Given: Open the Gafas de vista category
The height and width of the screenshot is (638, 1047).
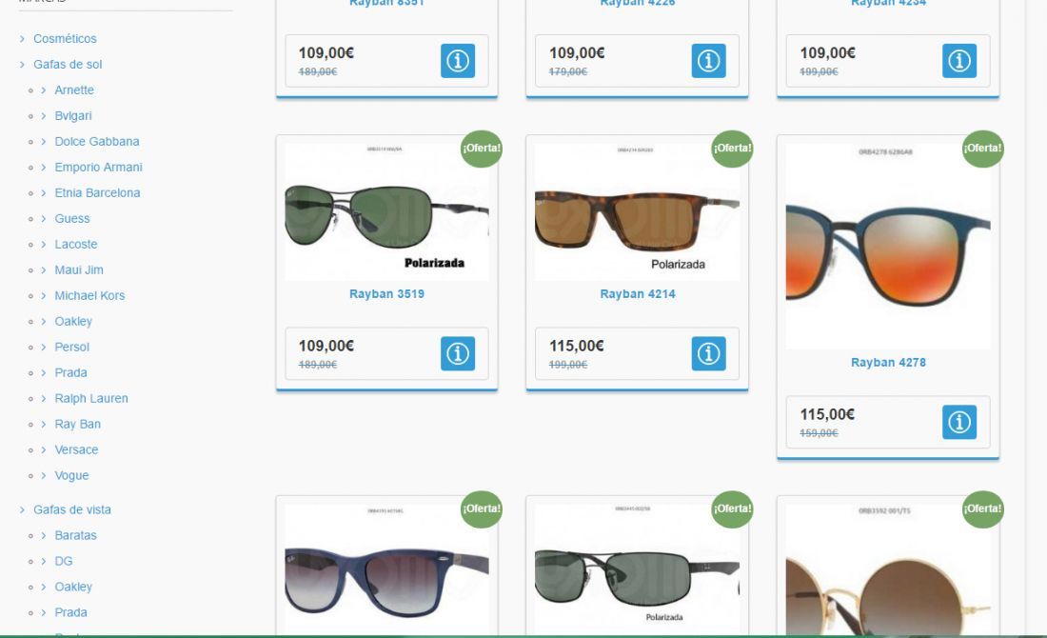Looking at the screenshot, I should click(72, 509).
